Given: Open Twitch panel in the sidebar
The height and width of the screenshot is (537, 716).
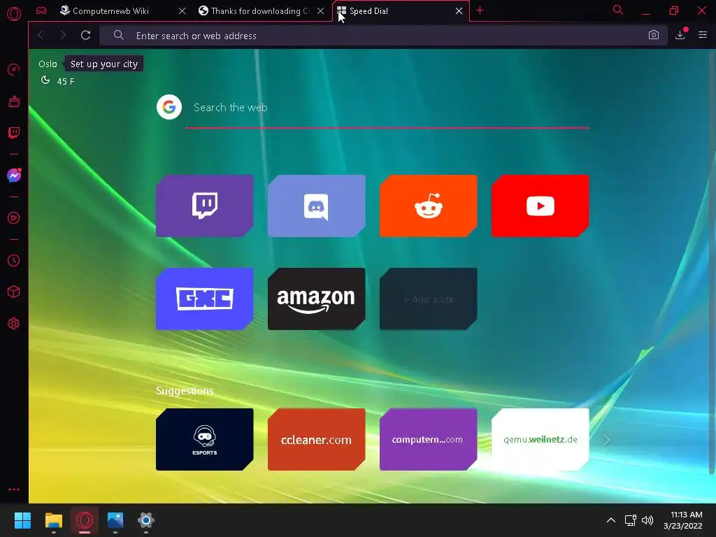Looking at the screenshot, I should point(14,133).
